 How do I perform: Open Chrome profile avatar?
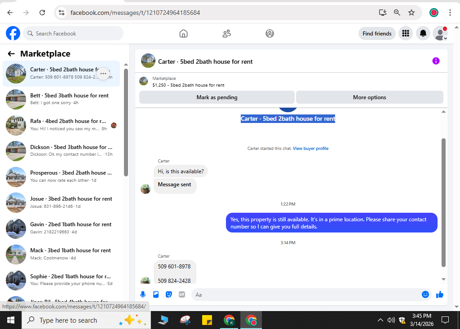click(434, 13)
